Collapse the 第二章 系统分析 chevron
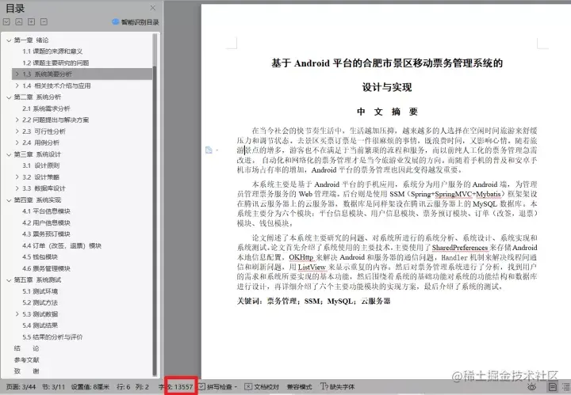The image size is (571, 395). pos(9,97)
